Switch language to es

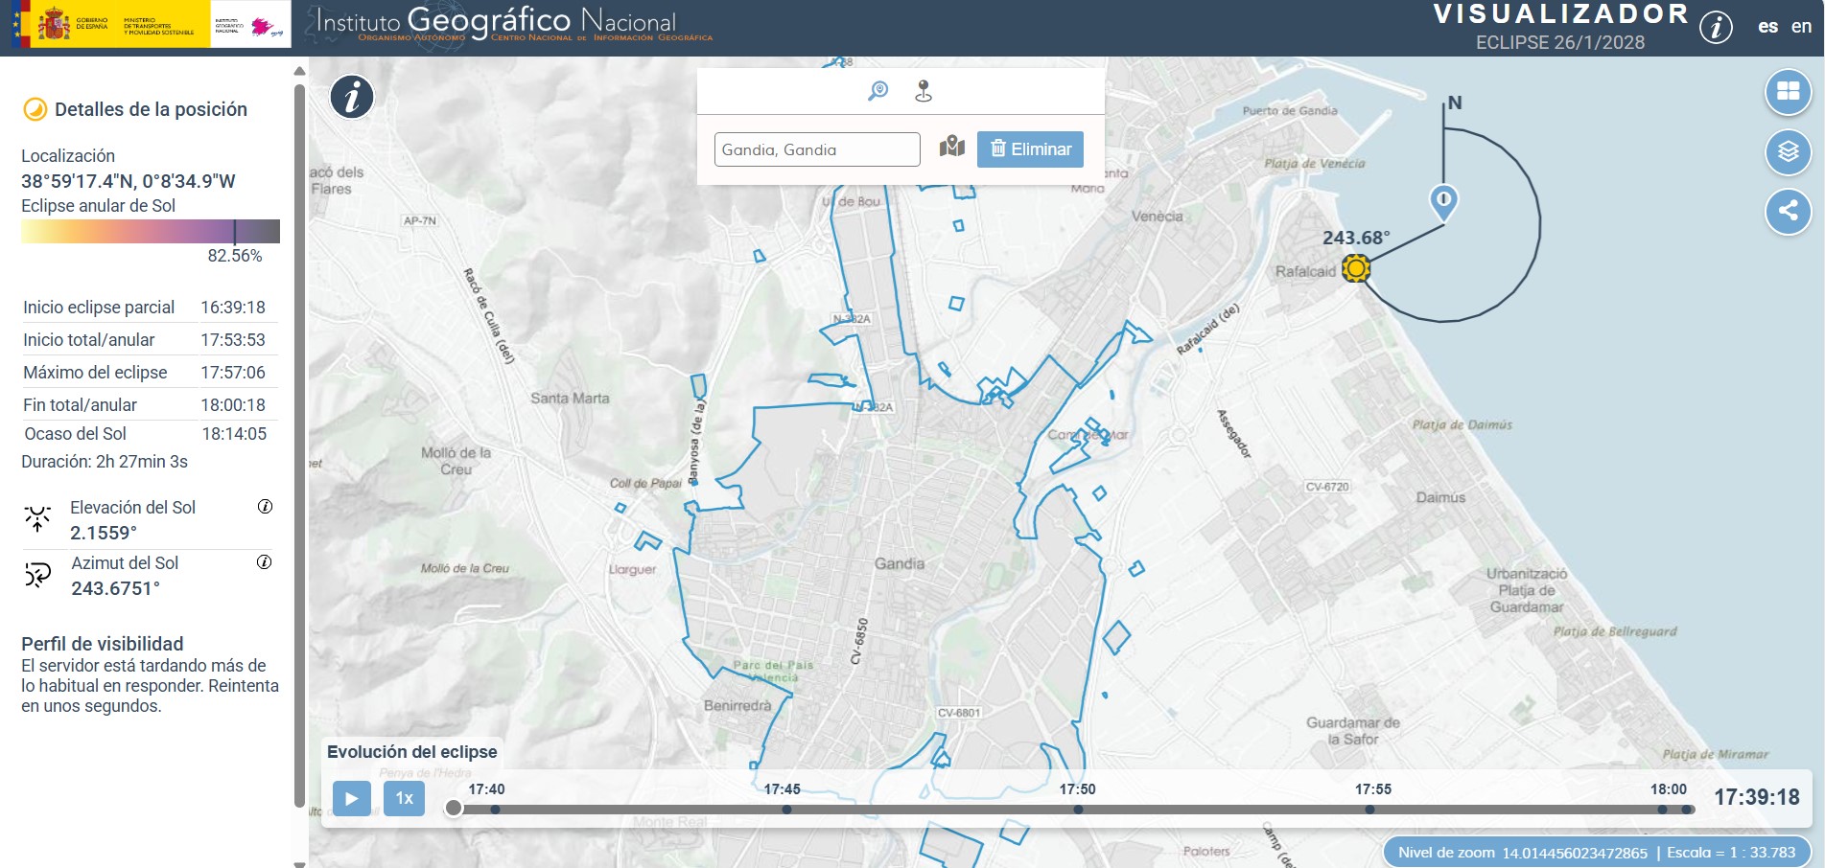tap(1767, 27)
